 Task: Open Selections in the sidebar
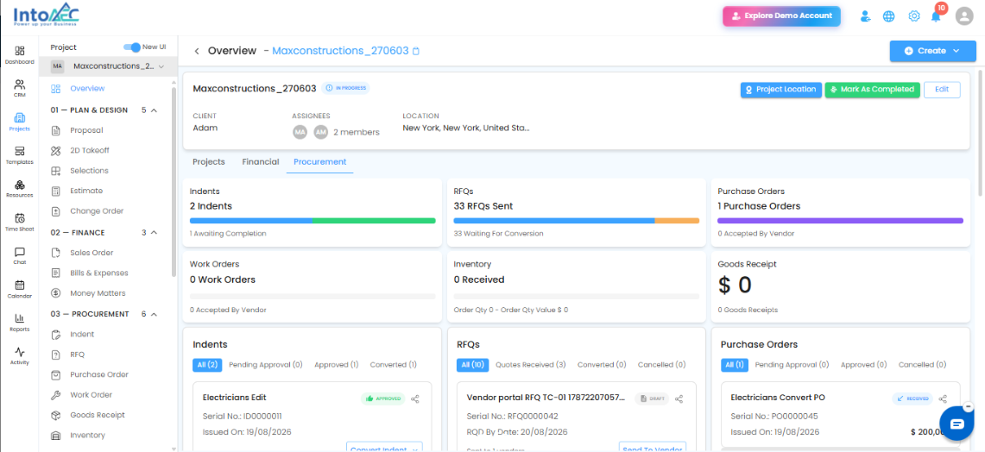[x=89, y=171]
